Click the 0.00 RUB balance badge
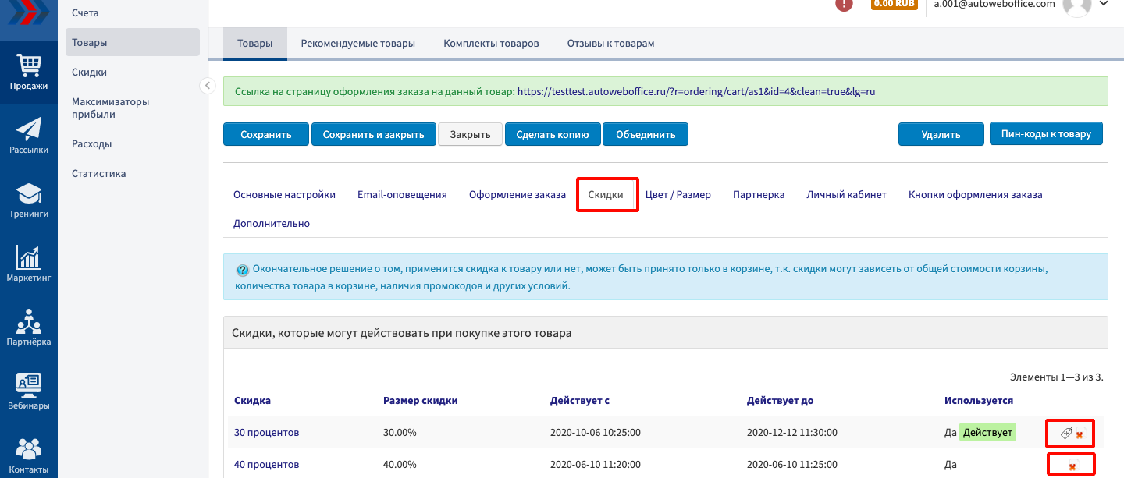The image size is (1124, 478). coord(894,4)
